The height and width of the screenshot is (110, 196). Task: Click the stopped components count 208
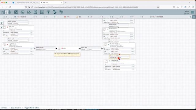click(x=67, y=17)
